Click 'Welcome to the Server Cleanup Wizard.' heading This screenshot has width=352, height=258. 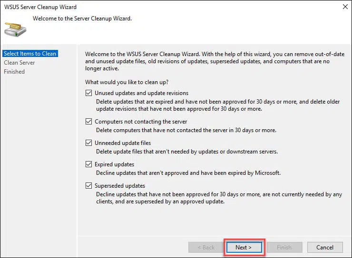pos(82,19)
